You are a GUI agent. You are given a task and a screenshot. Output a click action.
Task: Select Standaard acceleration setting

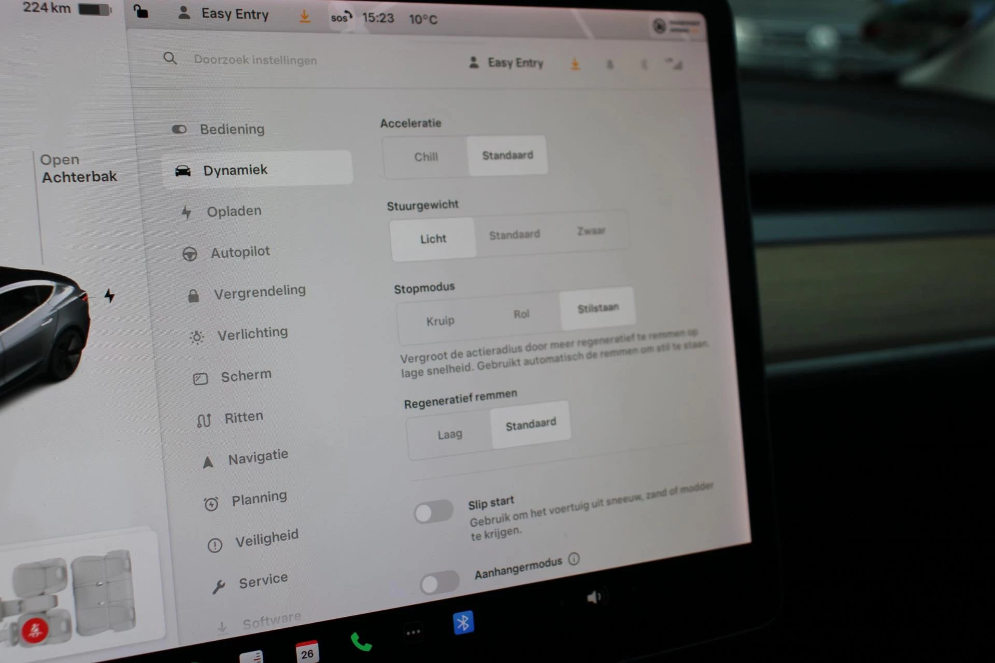click(x=507, y=154)
